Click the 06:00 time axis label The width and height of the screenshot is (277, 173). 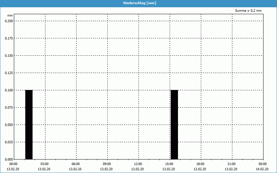[76, 164]
